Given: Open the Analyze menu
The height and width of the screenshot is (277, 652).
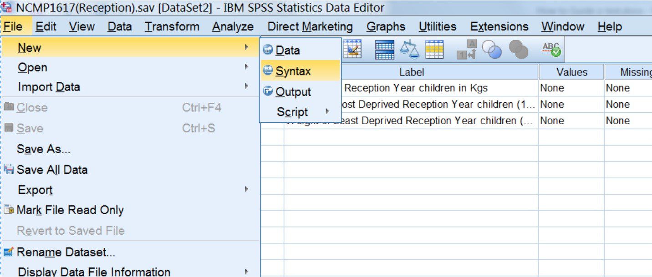Looking at the screenshot, I should click(232, 26).
